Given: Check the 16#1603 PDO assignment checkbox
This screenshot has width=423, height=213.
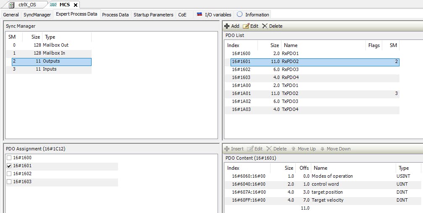Looking at the screenshot, I should [x=9, y=181].
